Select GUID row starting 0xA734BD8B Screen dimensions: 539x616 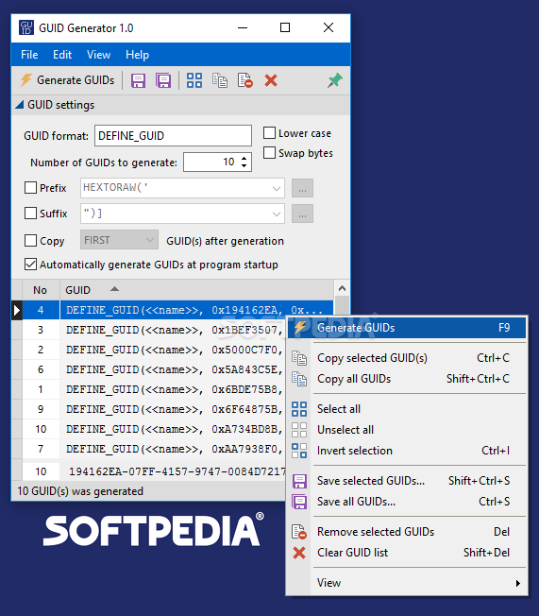[x=153, y=429]
